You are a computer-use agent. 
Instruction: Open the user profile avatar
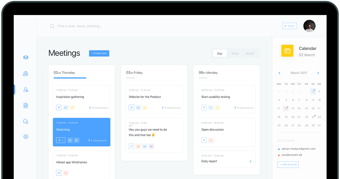pyautogui.click(x=309, y=26)
